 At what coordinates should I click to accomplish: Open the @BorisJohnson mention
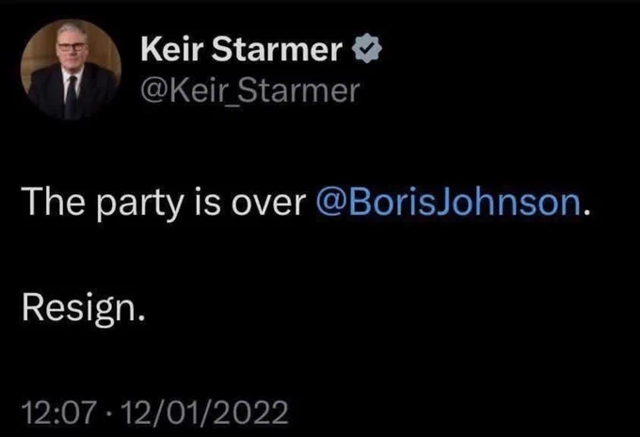[x=449, y=202]
